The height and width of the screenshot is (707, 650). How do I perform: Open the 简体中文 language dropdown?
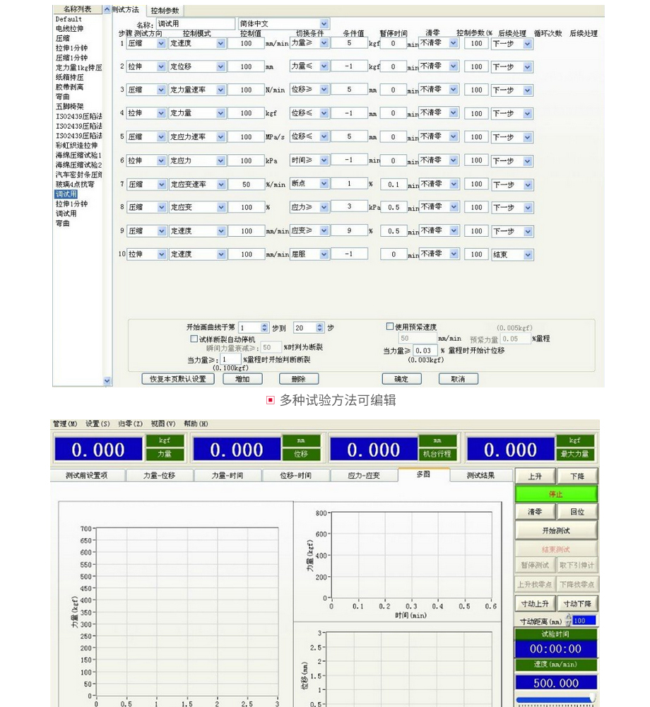point(324,24)
